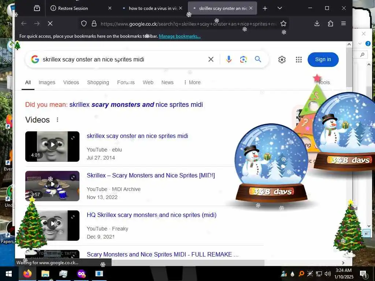
Task: Close the skrillex search tab
Action: (250, 8)
